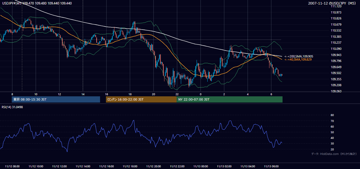Click RSI axis level 30
The height and width of the screenshot is (169, 360).
tap(332, 144)
